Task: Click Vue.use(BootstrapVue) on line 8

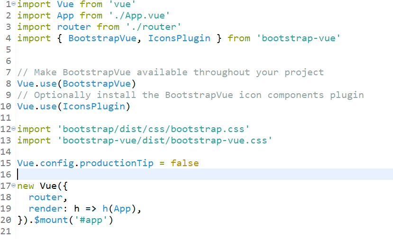Action: (76, 84)
